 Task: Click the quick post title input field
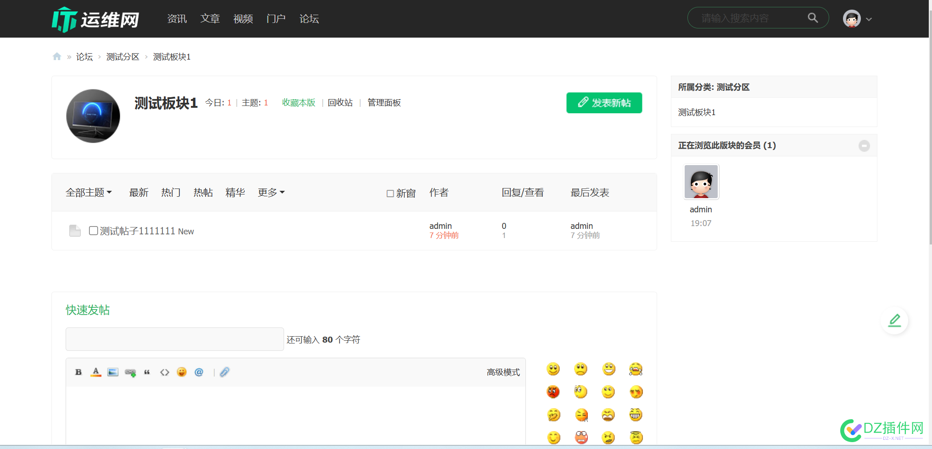coord(174,339)
